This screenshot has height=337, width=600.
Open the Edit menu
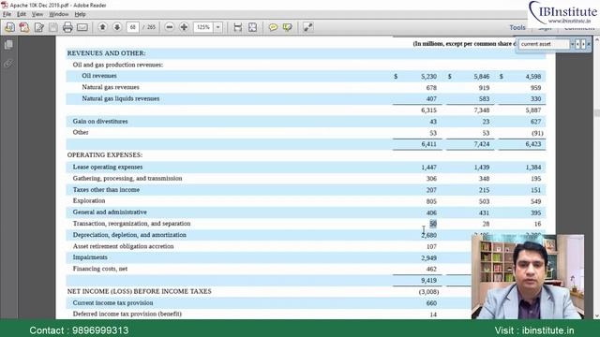22,14
